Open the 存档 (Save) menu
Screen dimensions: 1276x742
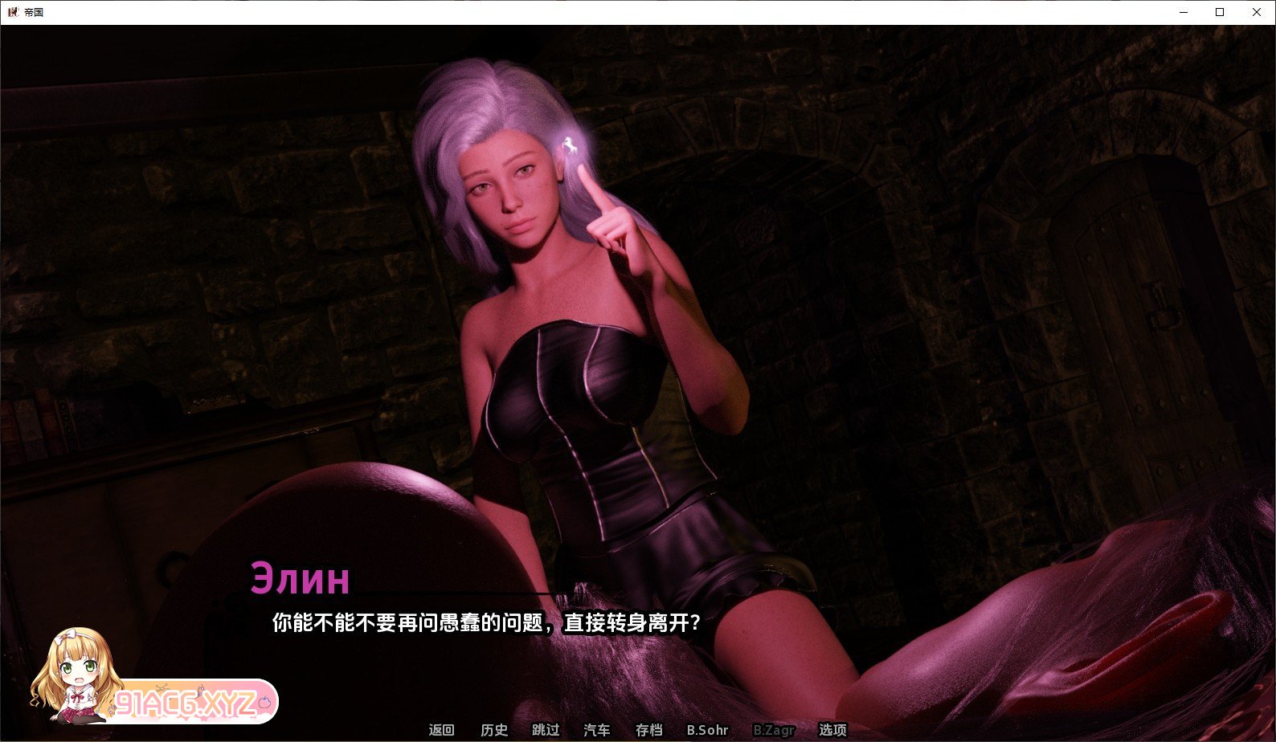(x=648, y=730)
